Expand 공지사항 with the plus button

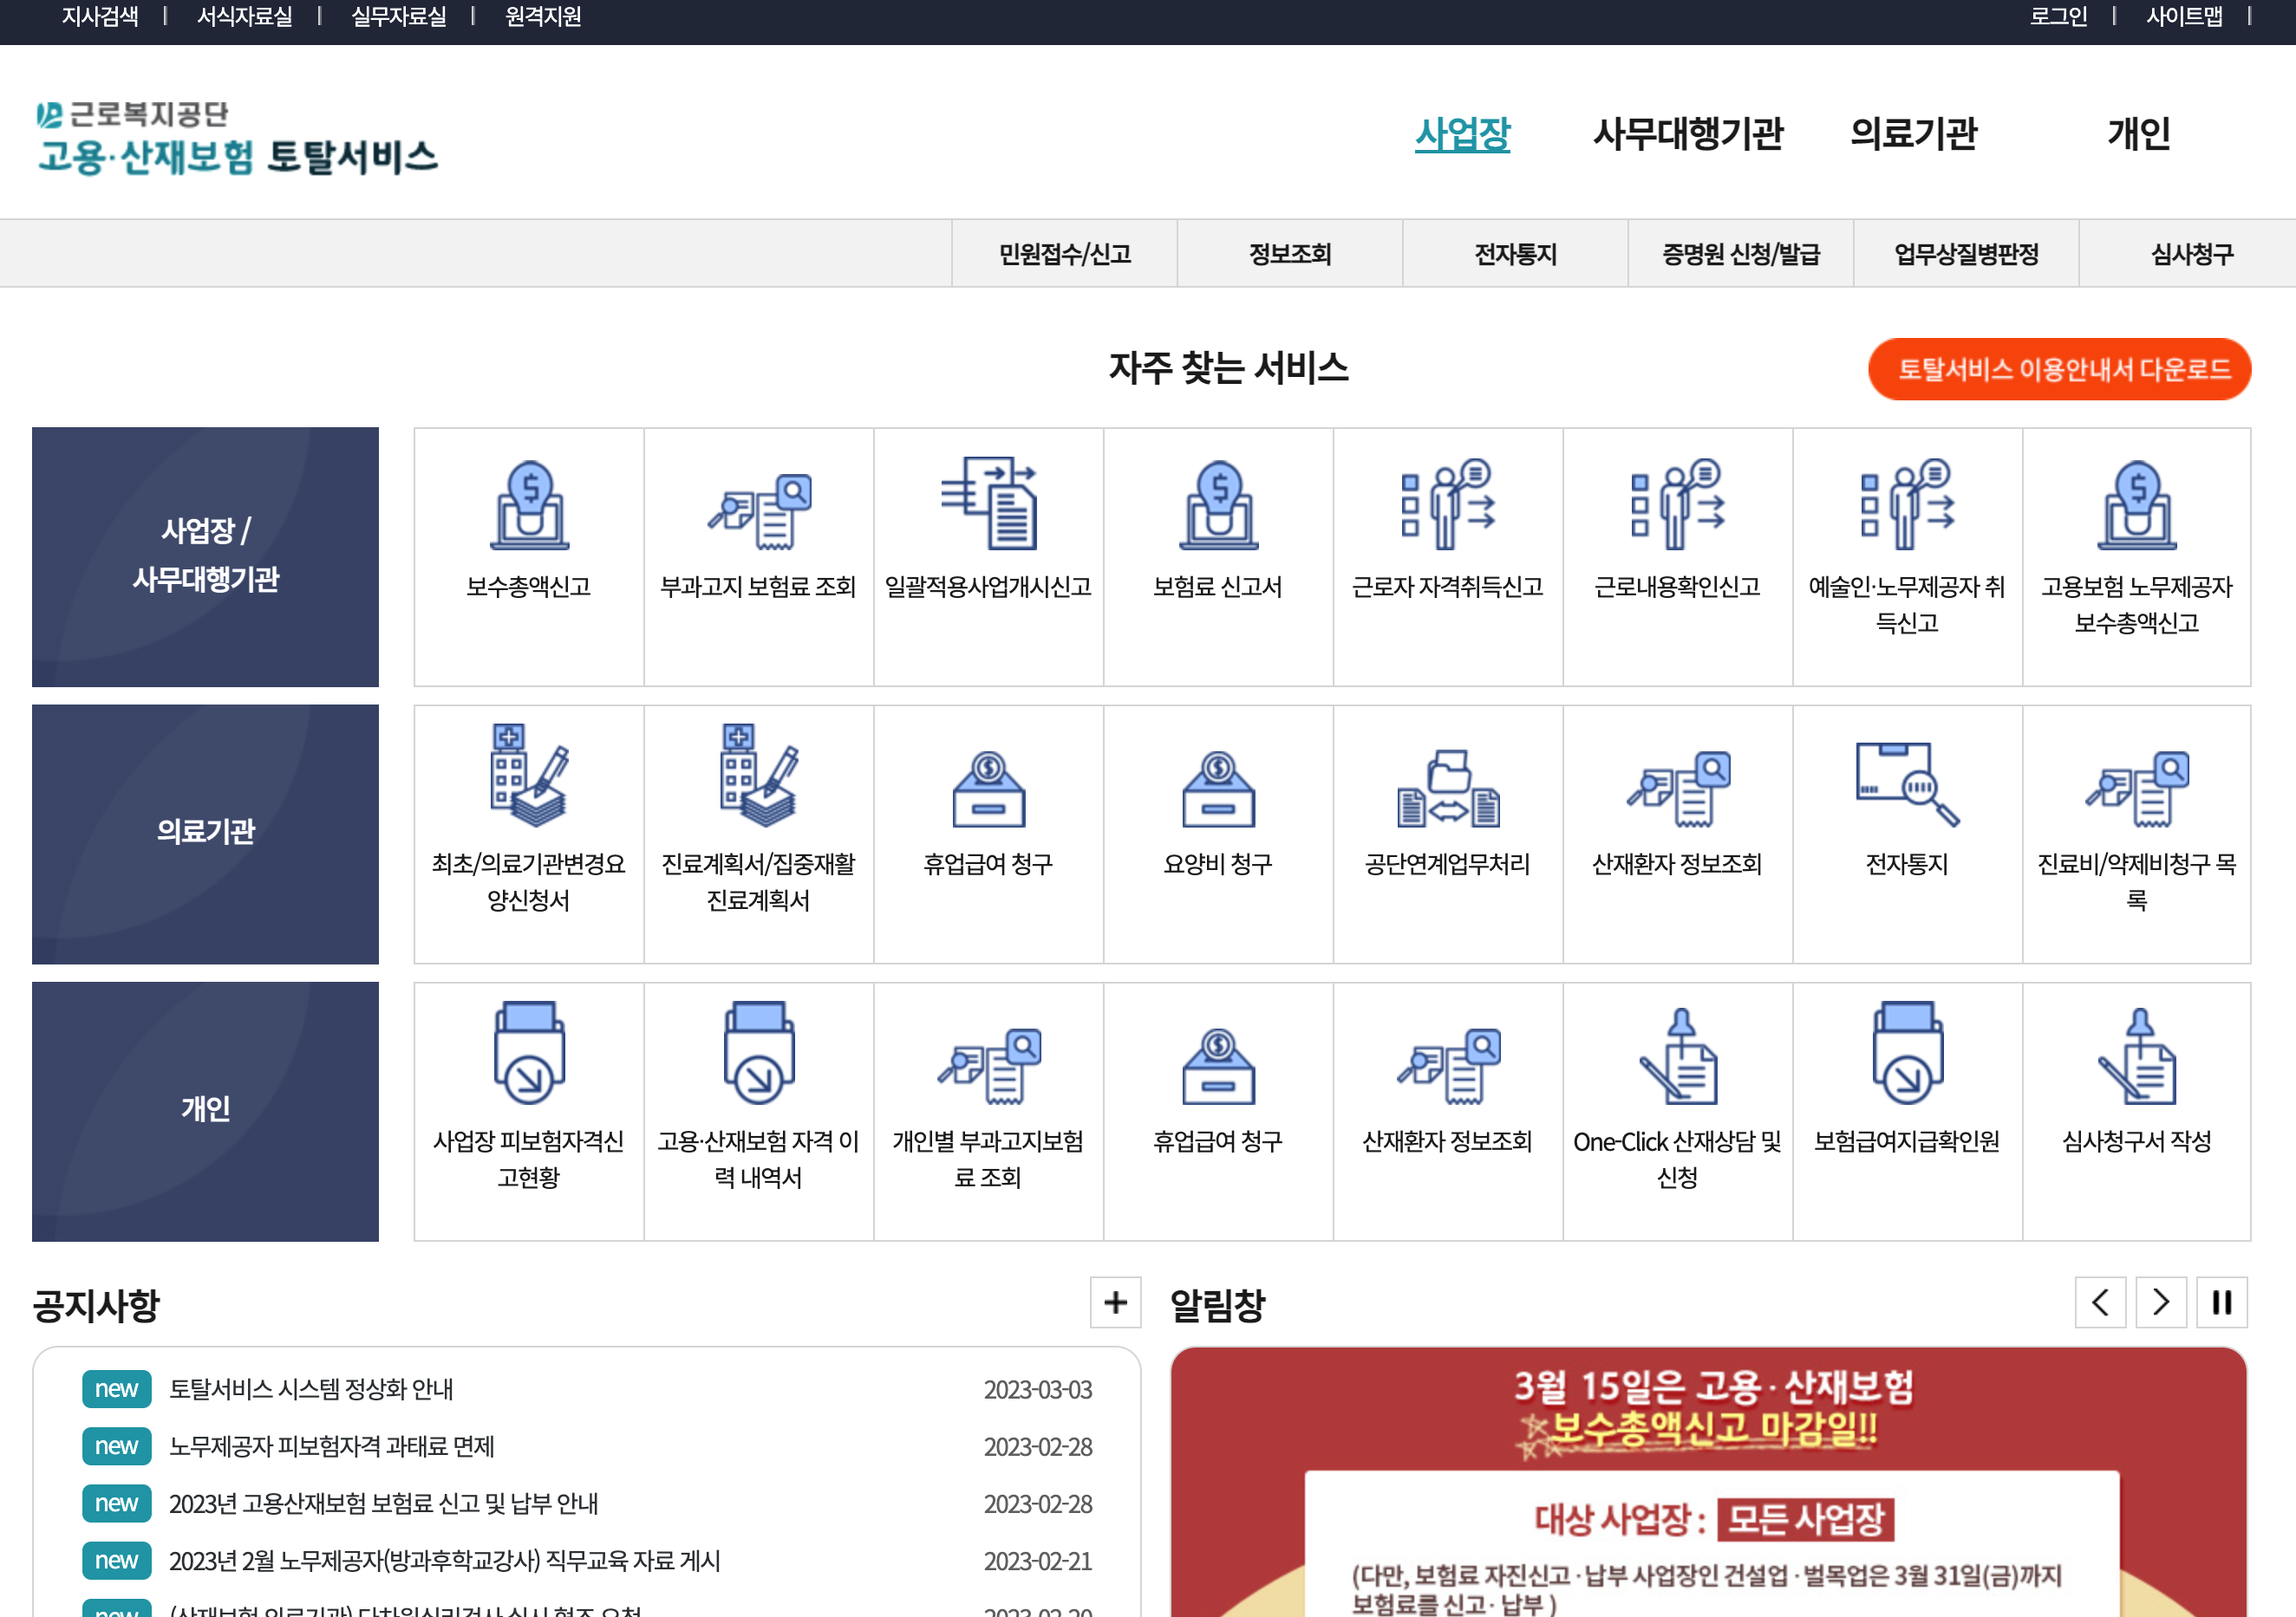point(1115,1302)
